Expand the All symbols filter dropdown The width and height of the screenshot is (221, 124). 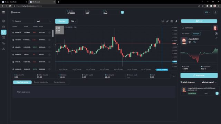point(44,21)
